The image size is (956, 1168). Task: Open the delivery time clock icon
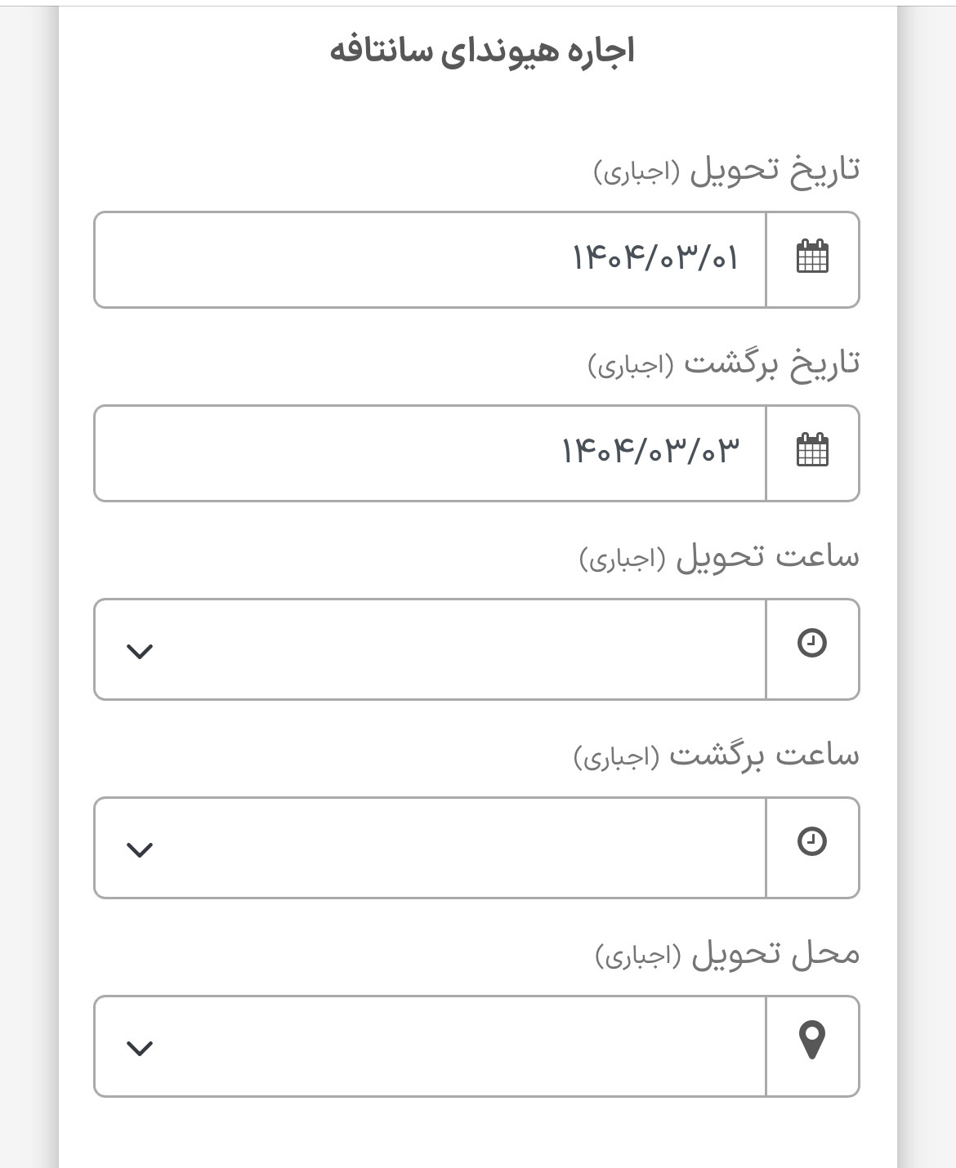[x=813, y=647]
